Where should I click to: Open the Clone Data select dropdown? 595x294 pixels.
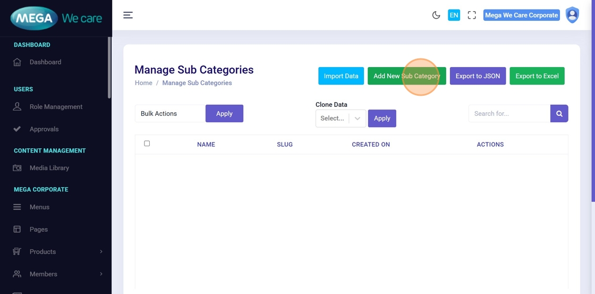coord(341,118)
